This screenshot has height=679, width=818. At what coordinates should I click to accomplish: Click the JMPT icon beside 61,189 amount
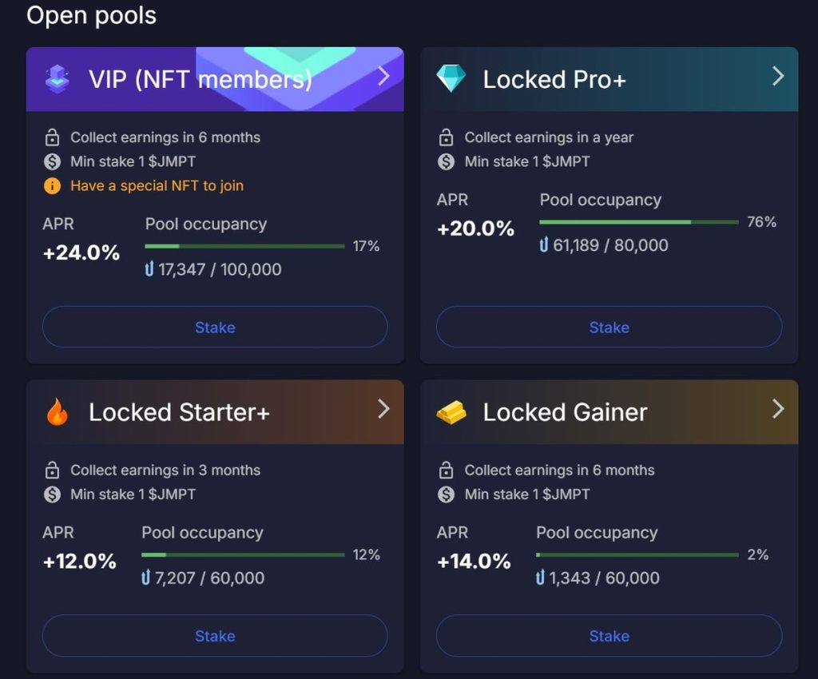(542, 246)
